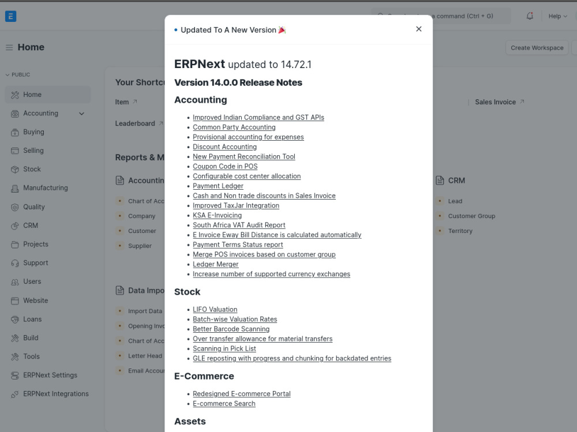The width and height of the screenshot is (577, 432).
Task: Click the Quality sidebar icon
Action: pos(15,207)
